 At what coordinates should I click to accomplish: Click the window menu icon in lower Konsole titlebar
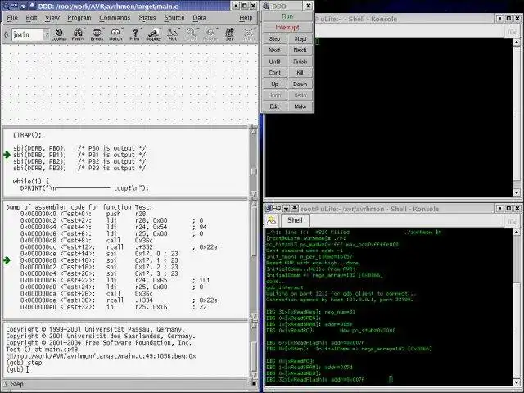[269, 209]
